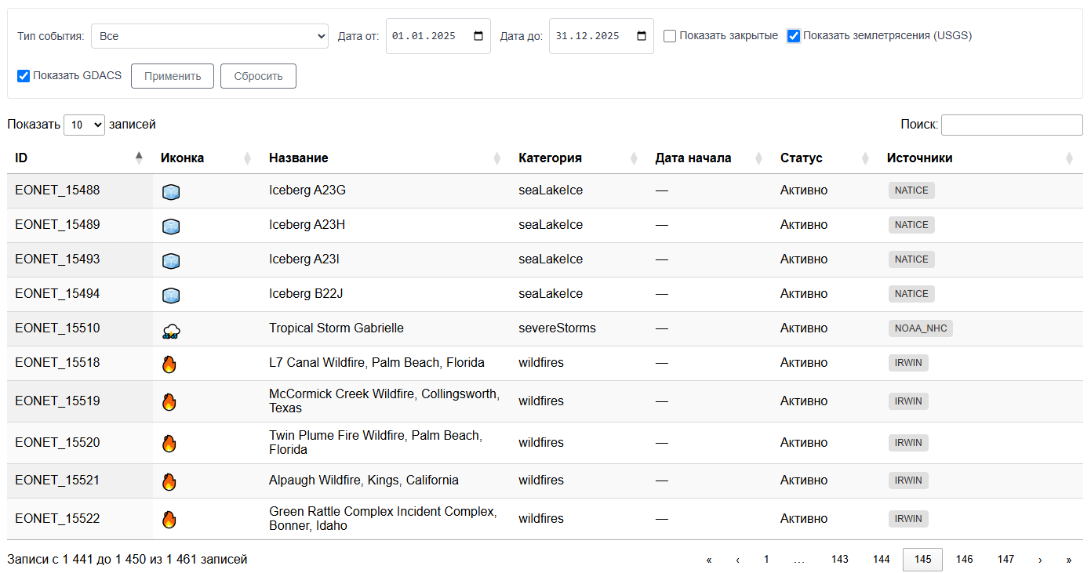Screen dimensions: 1091x573
Task: Open calendar picker in 'Дата от' field
Action: pyautogui.click(x=478, y=36)
